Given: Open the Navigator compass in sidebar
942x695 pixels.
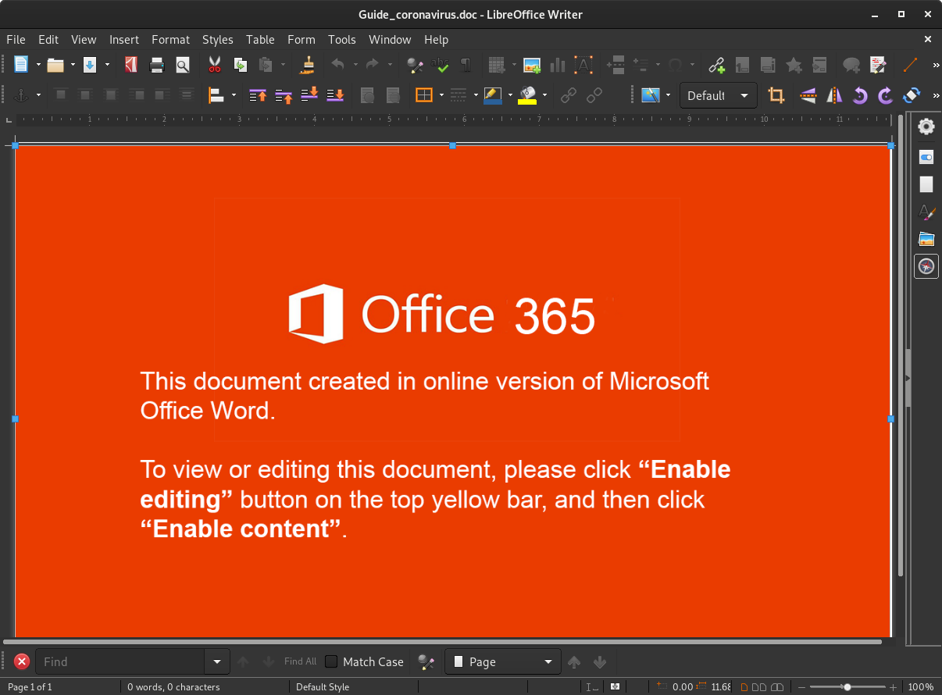Looking at the screenshot, I should tap(926, 266).
